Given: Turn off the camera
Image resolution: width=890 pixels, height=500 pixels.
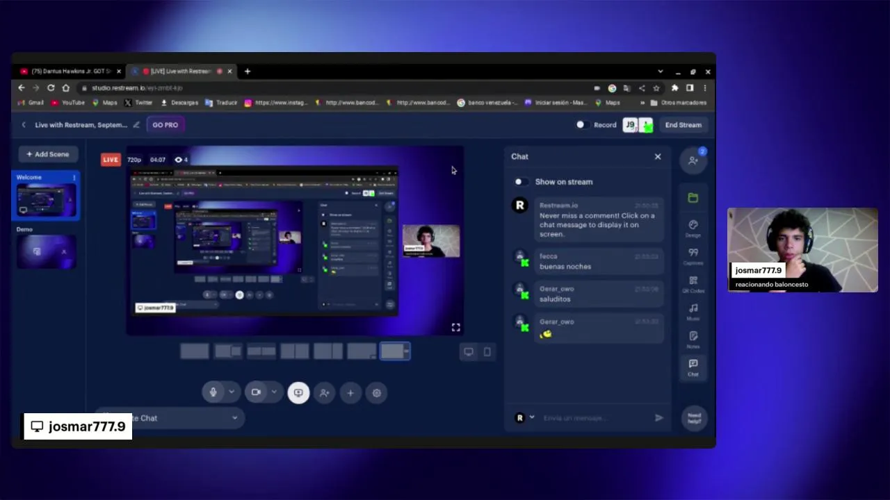Looking at the screenshot, I should pos(256,392).
